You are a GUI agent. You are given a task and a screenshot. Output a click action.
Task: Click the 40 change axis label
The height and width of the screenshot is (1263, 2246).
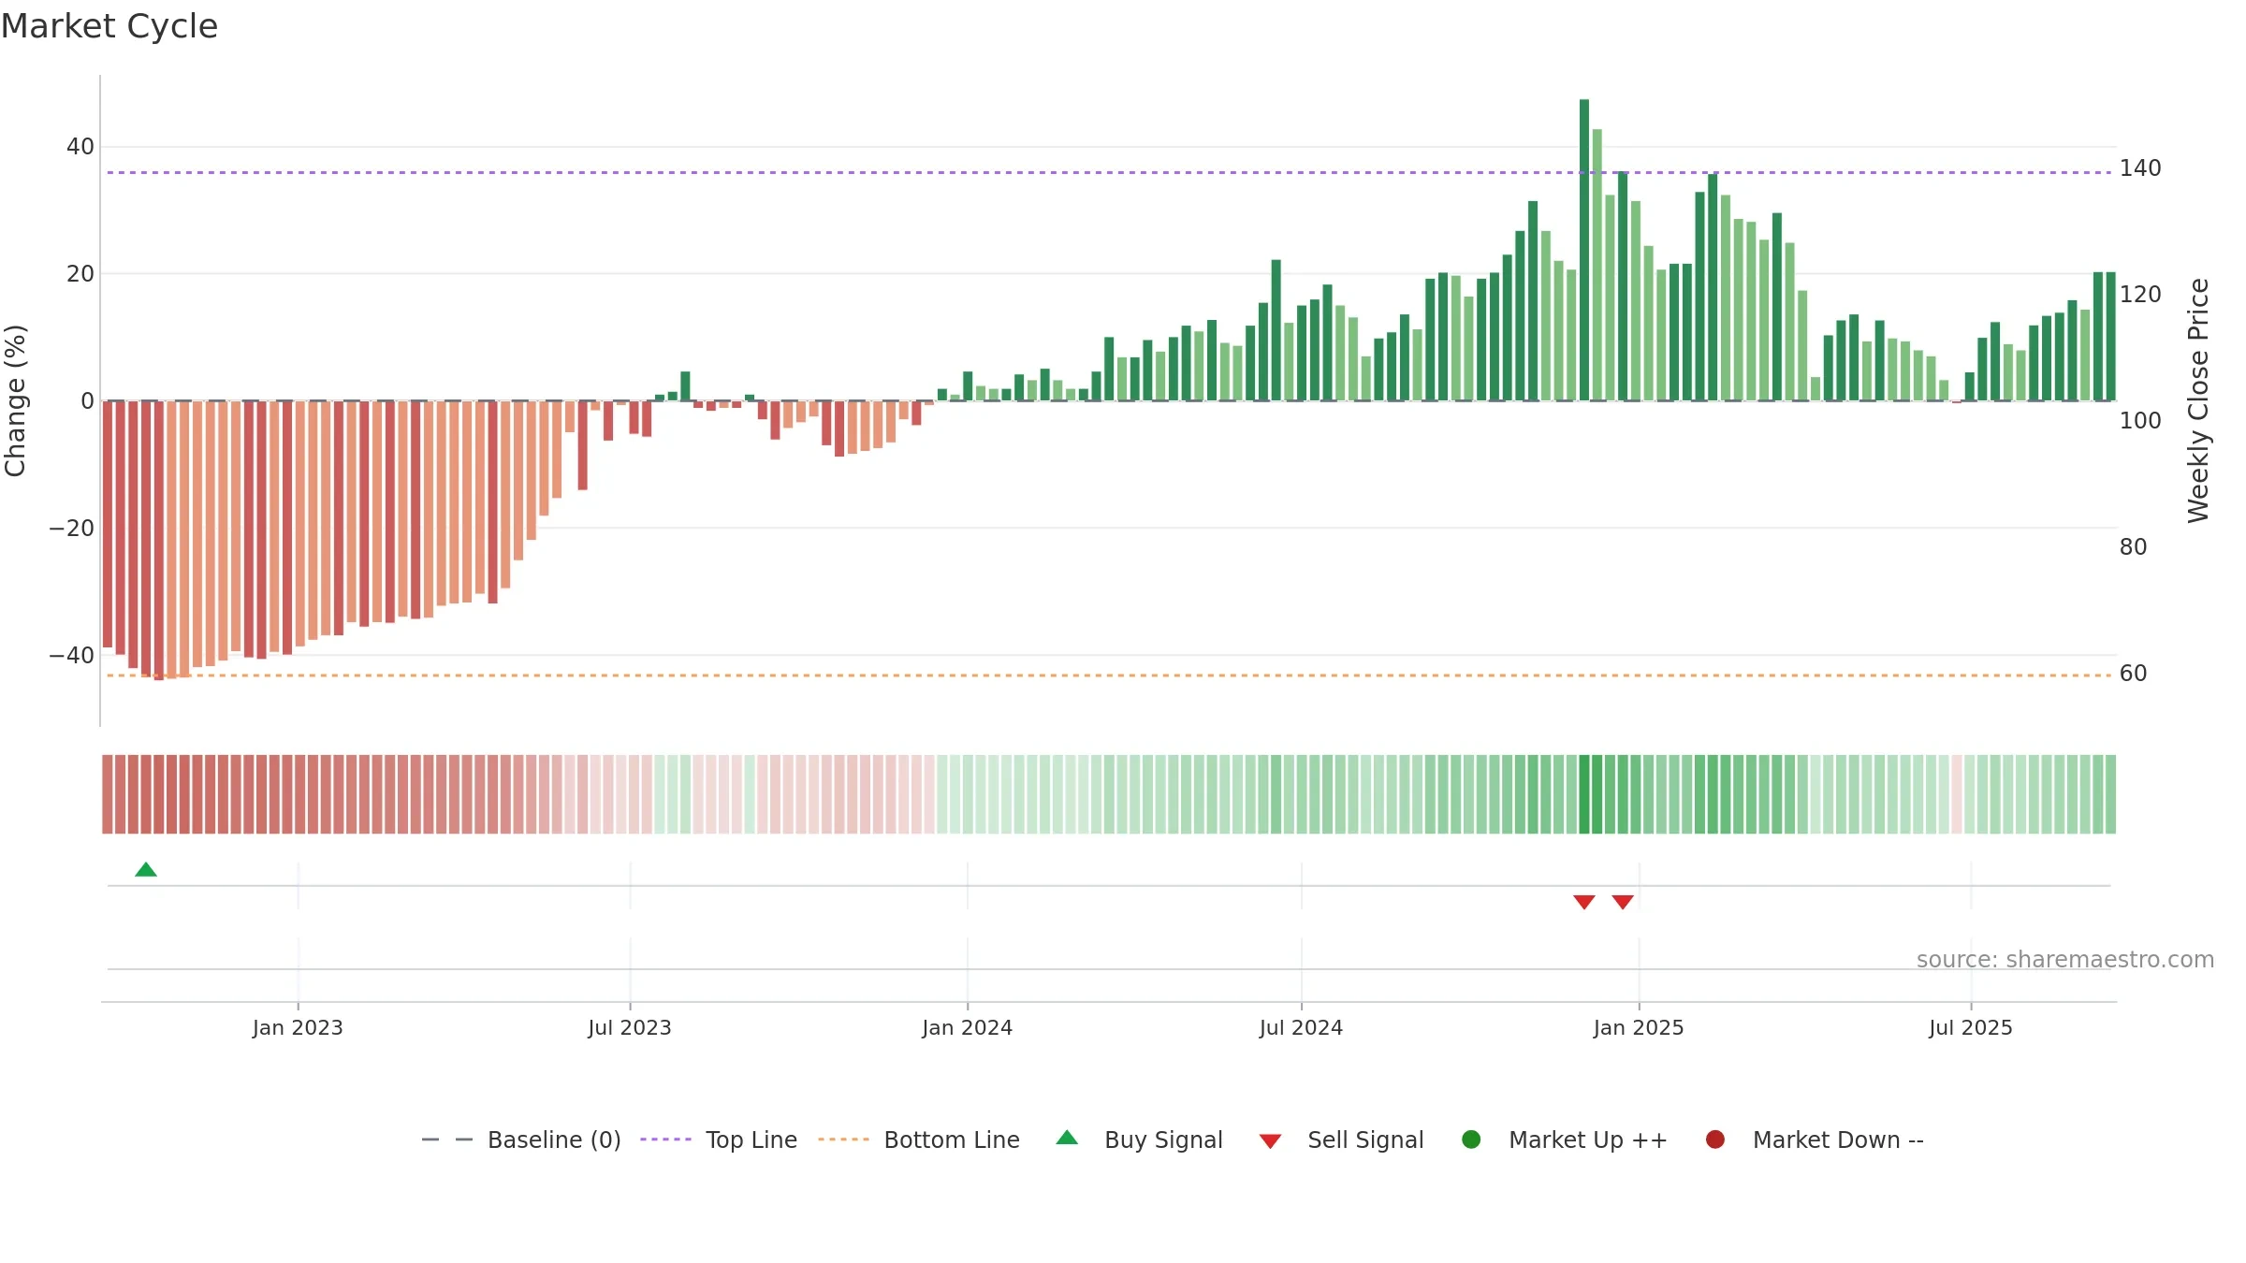[80, 146]
